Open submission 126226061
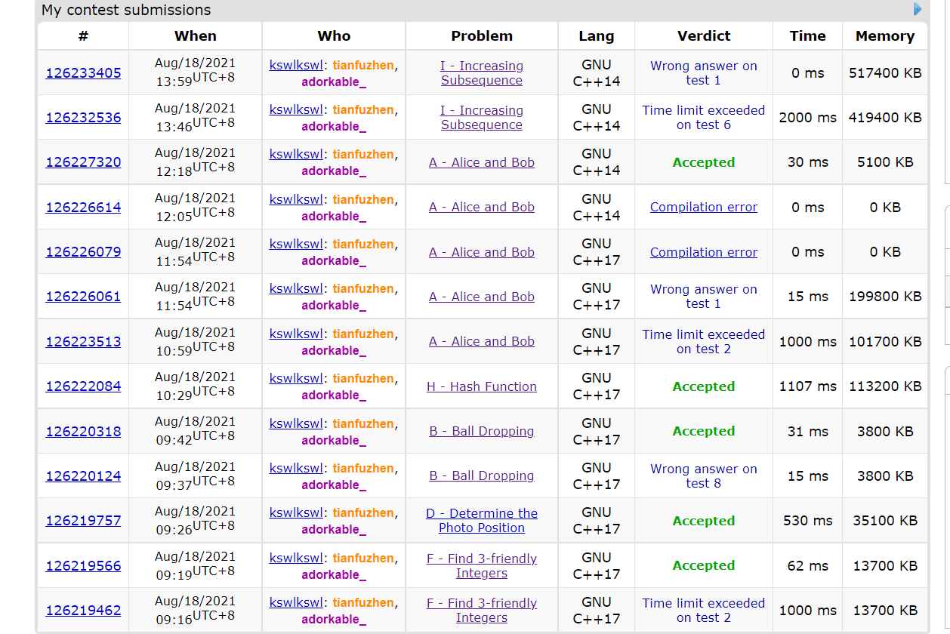 pos(83,297)
